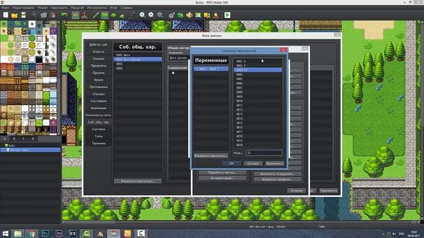Select the 0001 - 0020 variable range
The width and height of the screenshot is (424, 238).
211,69
